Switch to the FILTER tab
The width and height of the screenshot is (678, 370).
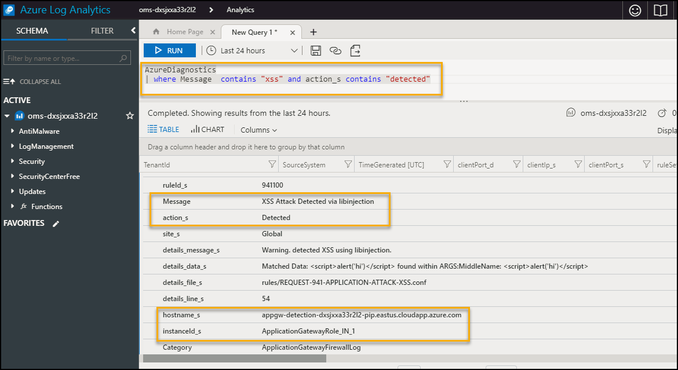(x=102, y=31)
